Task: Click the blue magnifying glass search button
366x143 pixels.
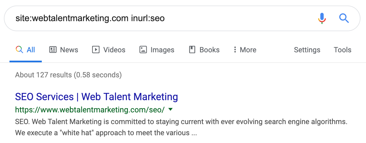Action: pos(344,18)
